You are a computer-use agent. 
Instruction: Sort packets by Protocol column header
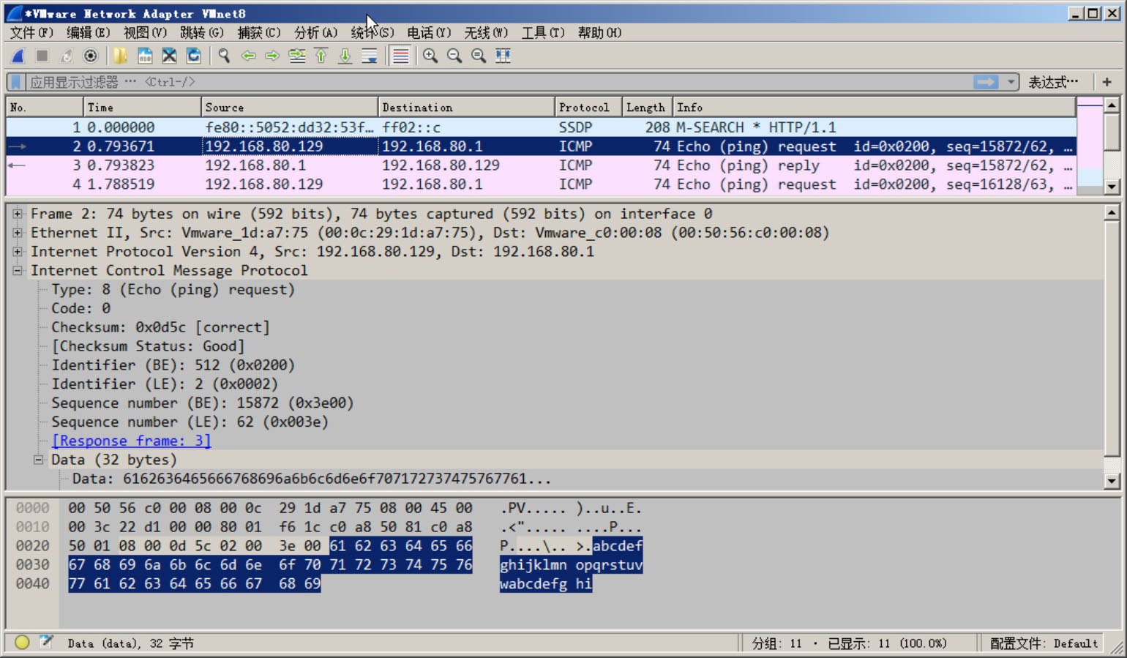click(x=588, y=107)
